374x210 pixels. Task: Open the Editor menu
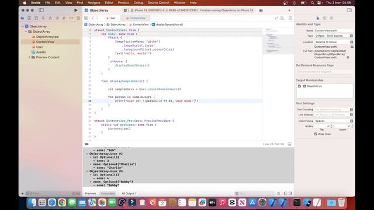tap(109, 2)
